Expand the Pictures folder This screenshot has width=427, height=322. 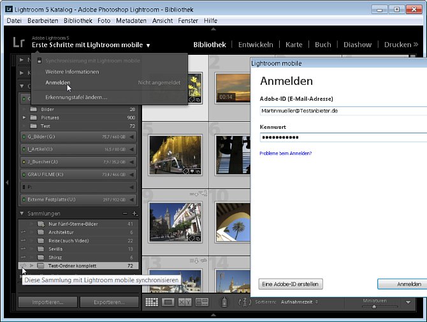point(25,118)
